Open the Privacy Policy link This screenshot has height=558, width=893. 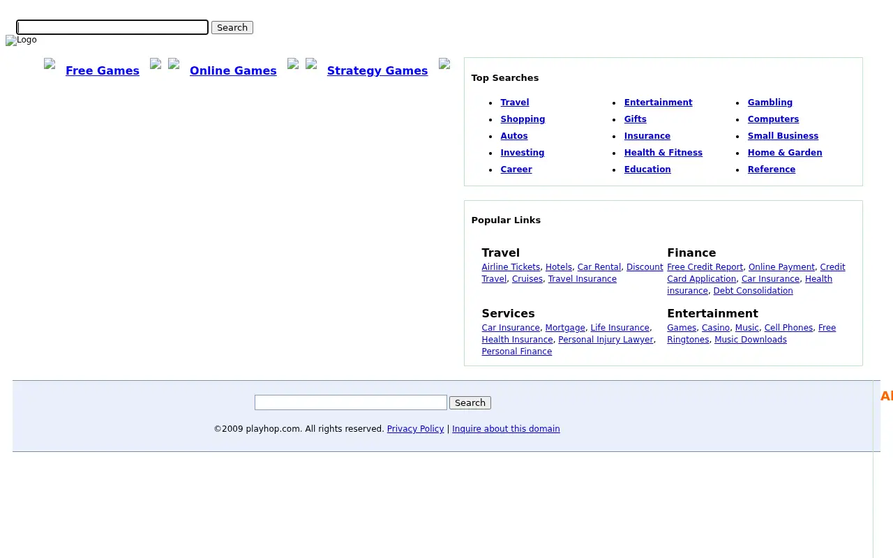click(x=416, y=429)
